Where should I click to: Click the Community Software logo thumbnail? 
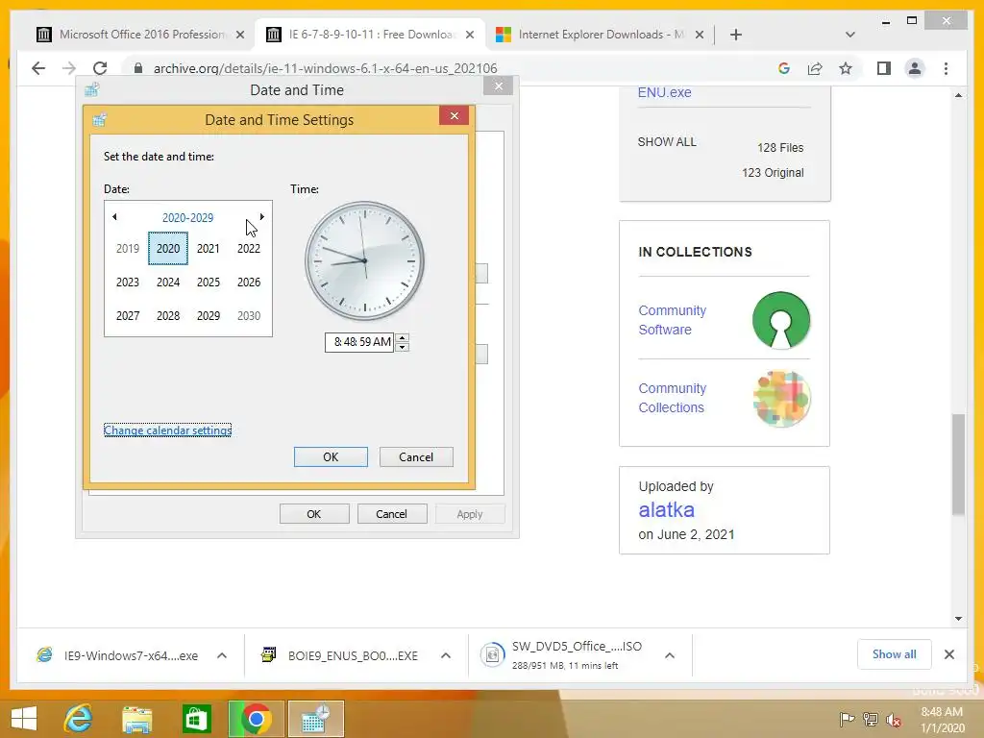click(780, 320)
